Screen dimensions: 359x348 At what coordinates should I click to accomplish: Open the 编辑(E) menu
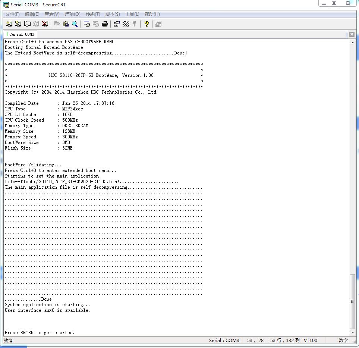click(32, 14)
